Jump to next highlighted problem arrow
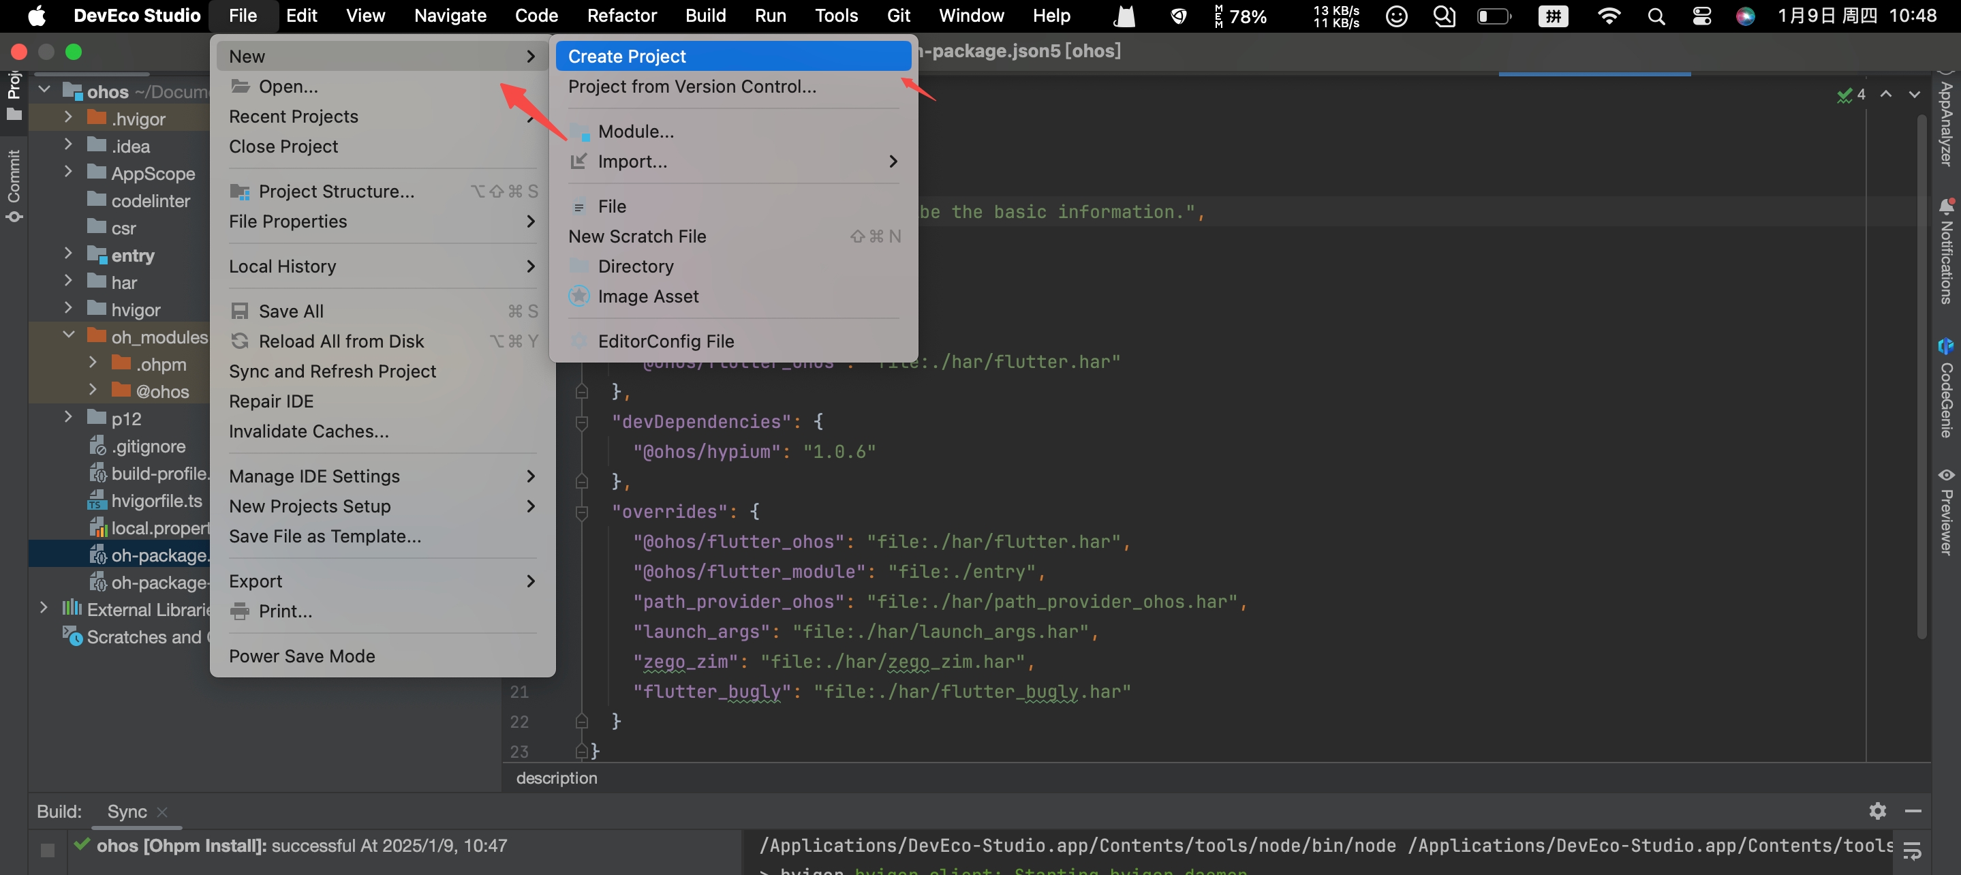Screen dimensions: 1961x875 tap(1914, 95)
